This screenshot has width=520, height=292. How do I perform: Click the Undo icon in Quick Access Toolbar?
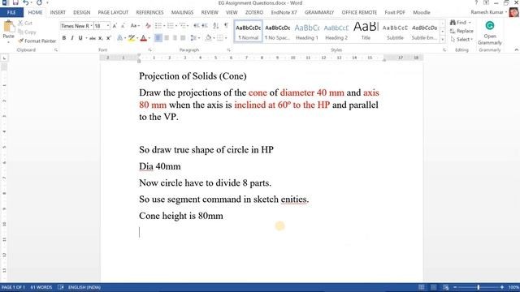25,2
